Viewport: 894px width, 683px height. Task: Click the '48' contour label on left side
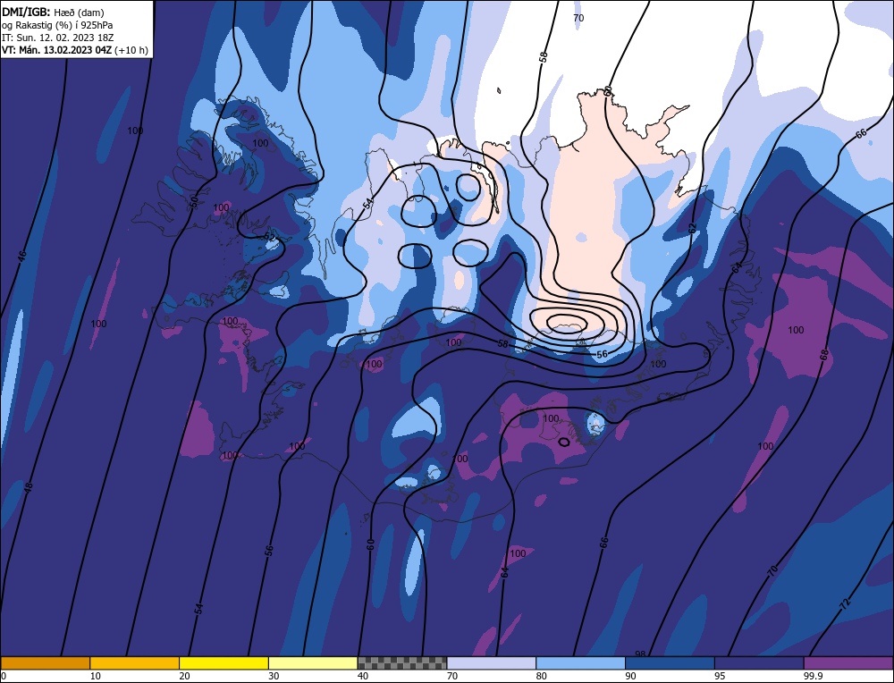coord(29,487)
